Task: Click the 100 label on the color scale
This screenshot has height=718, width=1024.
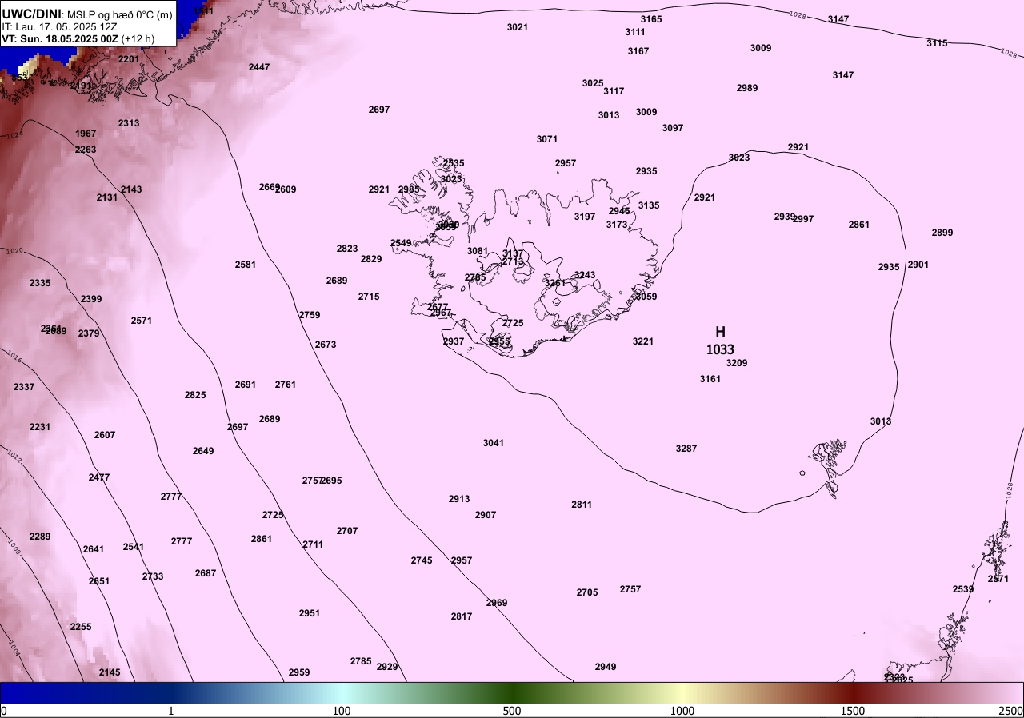Action: pos(342,711)
